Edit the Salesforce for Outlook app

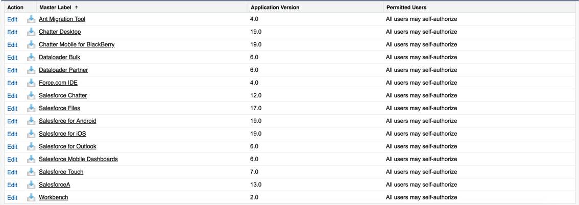pos(12,147)
